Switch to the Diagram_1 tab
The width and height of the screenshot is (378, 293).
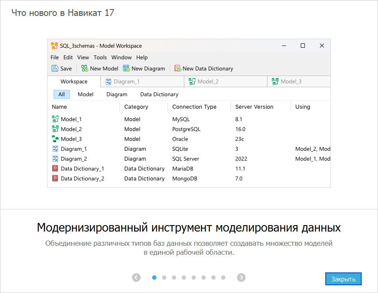pyautogui.click(x=126, y=81)
